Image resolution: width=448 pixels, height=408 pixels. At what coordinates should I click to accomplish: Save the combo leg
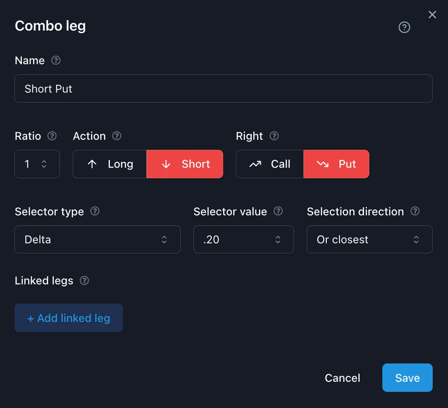click(407, 378)
